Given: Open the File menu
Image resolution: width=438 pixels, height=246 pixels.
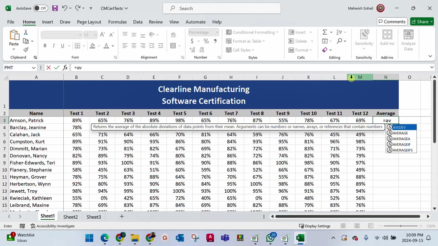Looking at the screenshot, I should click(x=11, y=22).
